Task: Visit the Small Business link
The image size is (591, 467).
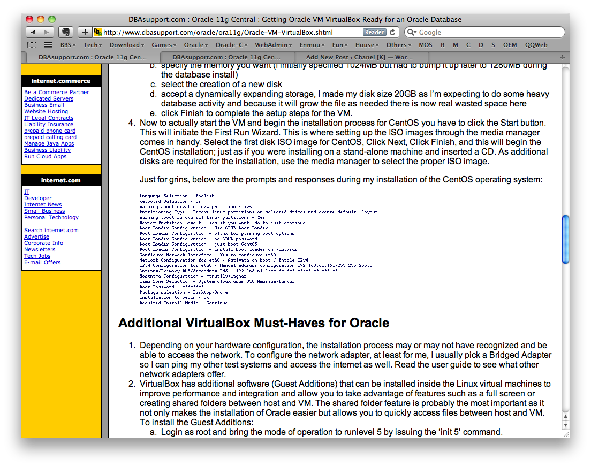Action: [44, 211]
